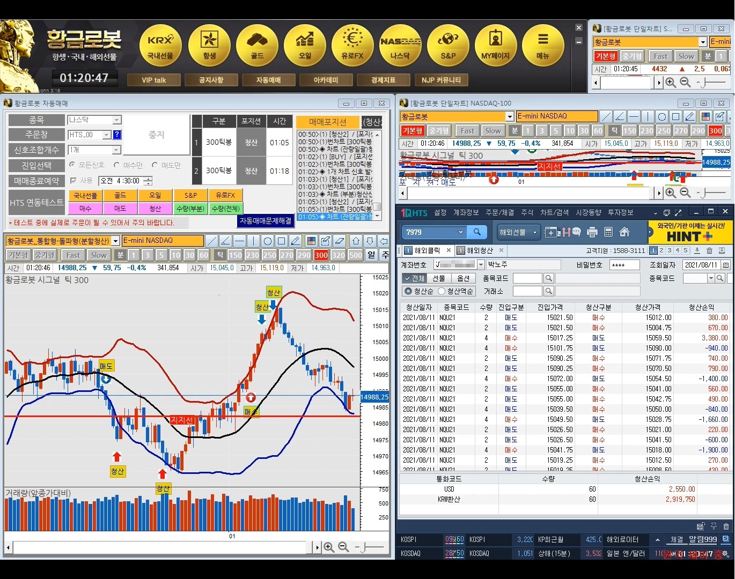Screen dimensions: 735x579
Task: Toggle 사용 checkbox for 매매종료예약
Action: 73,181
